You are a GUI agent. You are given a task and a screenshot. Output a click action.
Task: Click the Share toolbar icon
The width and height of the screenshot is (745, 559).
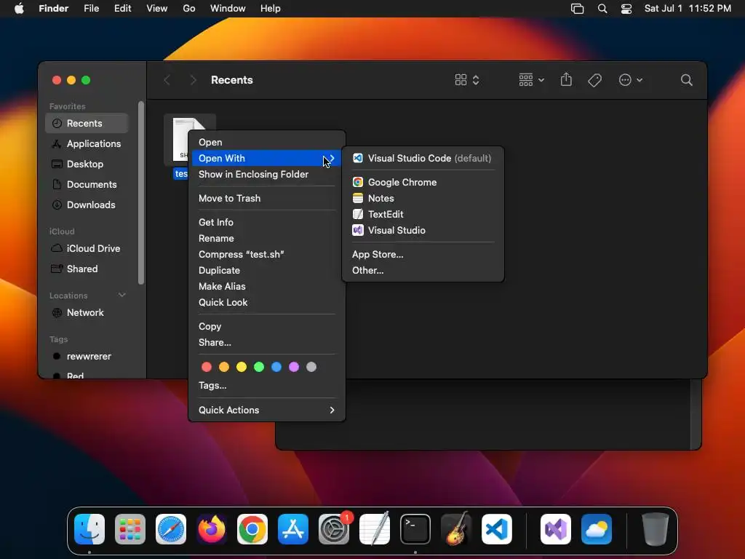pyautogui.click(x=566, y=79)
